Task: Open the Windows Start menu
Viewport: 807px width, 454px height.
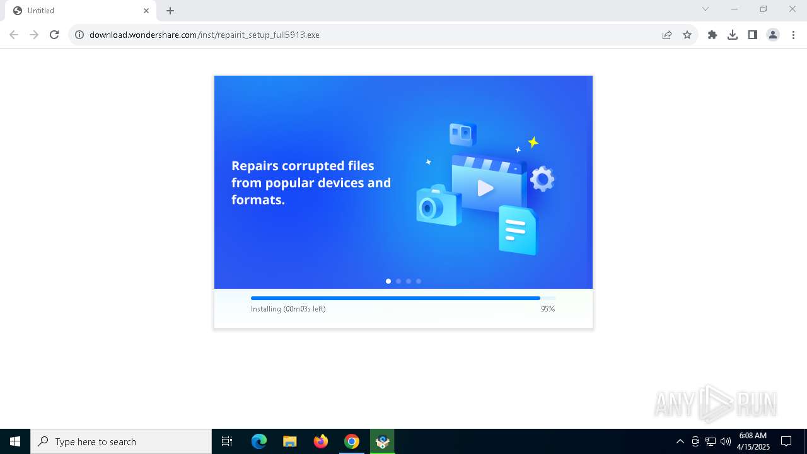Action: click(x=15, y=441)
